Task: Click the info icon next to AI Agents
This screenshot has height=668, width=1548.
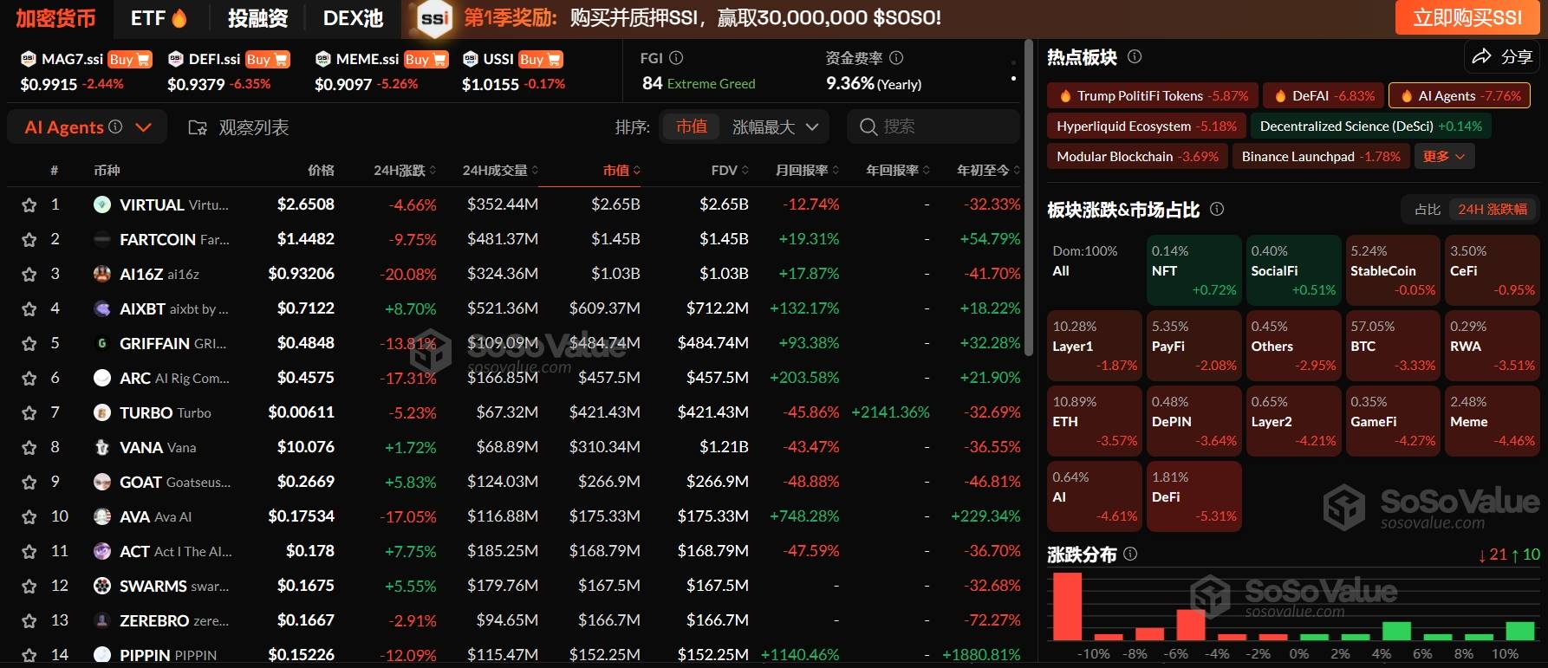Action: point(115,127)
